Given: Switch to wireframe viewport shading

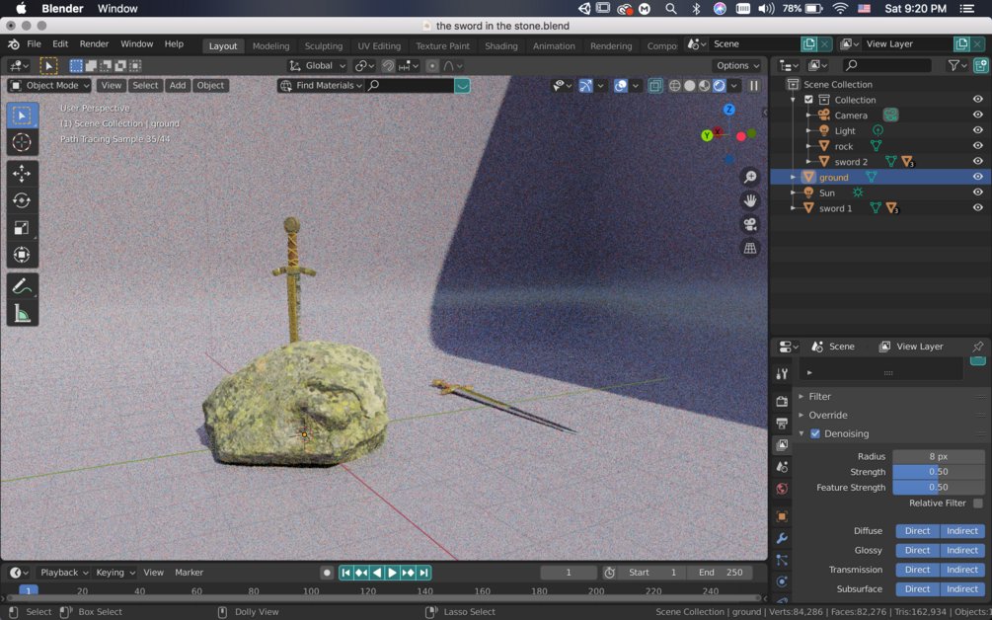Looking at the screenshot, I should (x=675, y=86).
